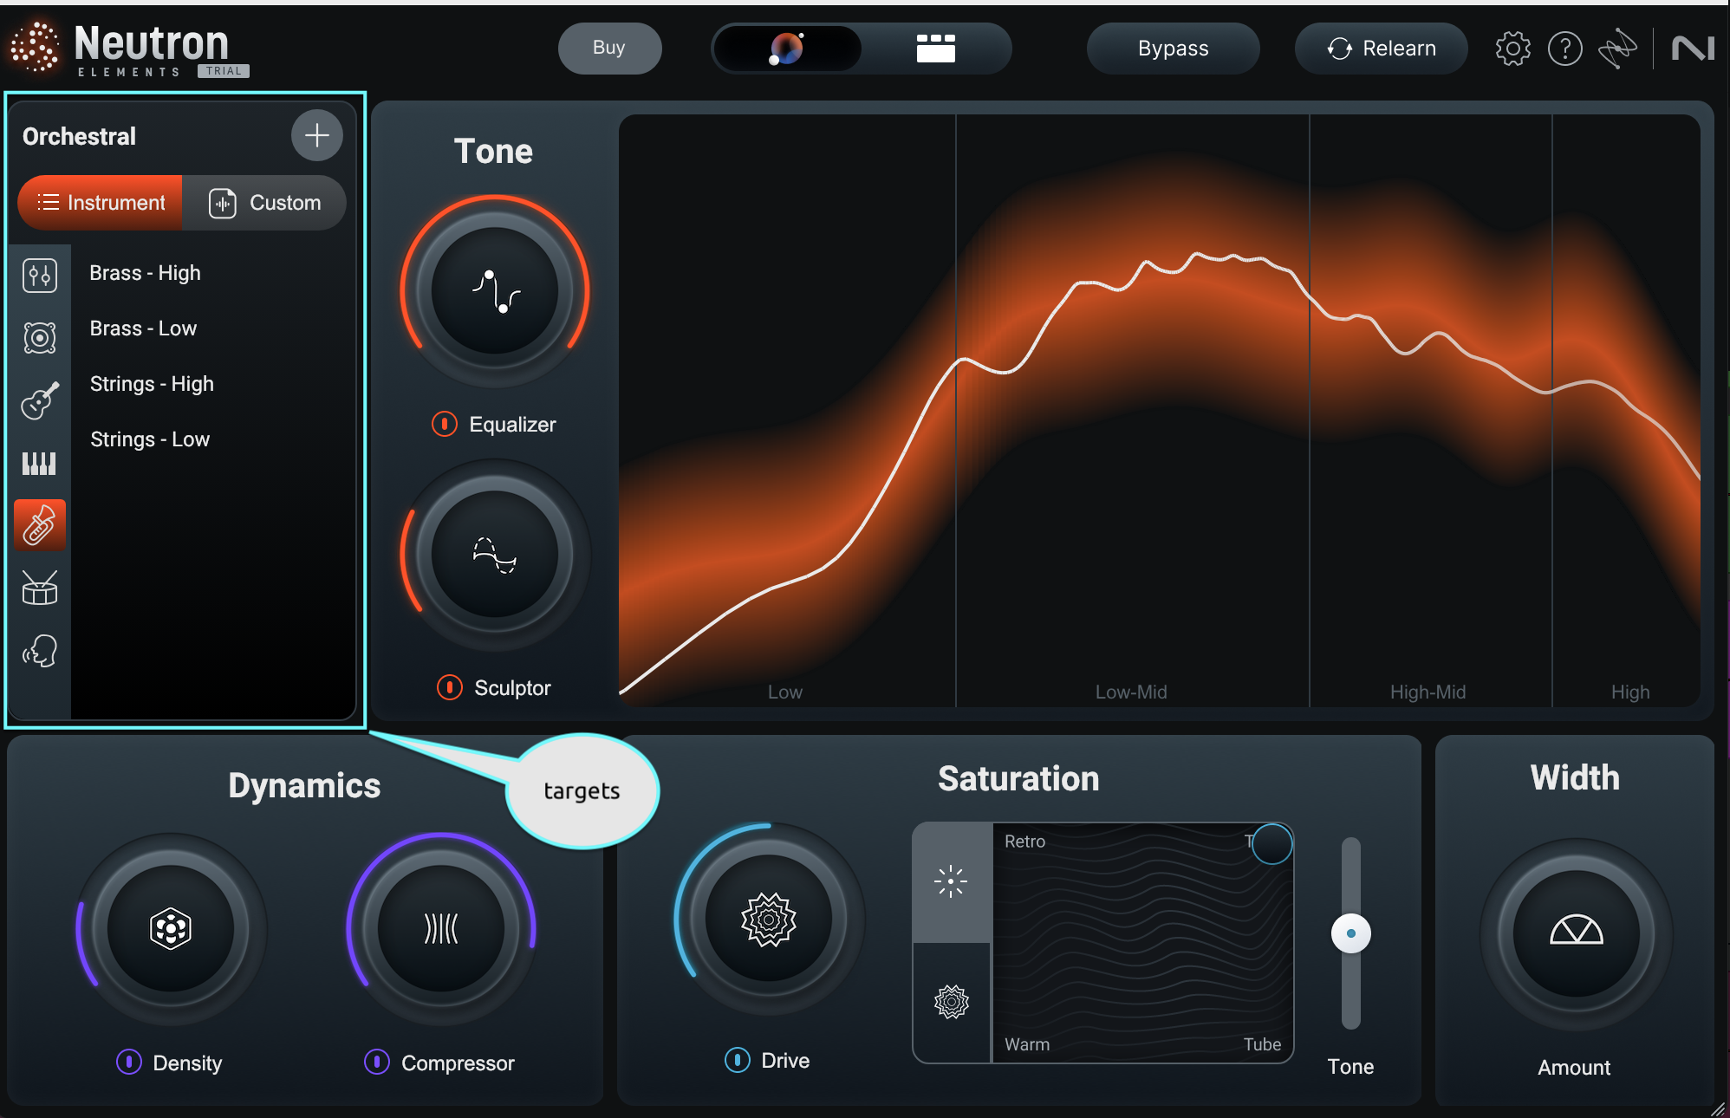
Task: Click the High band label
Action: point(1630,692)
